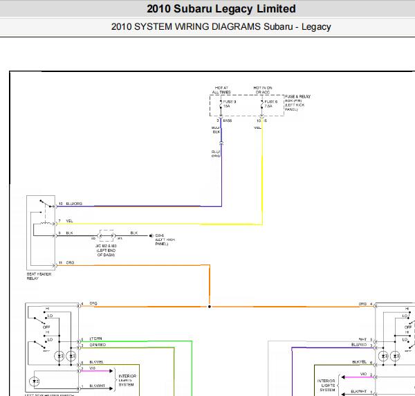This screenshot has height=396, width=415.
Task: Click the GRN/RED wire label
Action: (98, 345)
